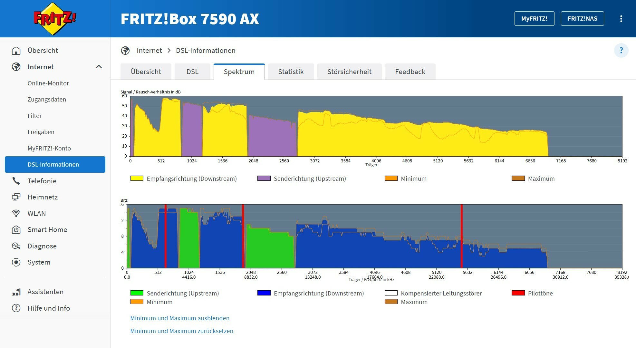Click the Hilfe und Info question icon
The width and height of the screenshot is (636, 348).
[16, 308]
